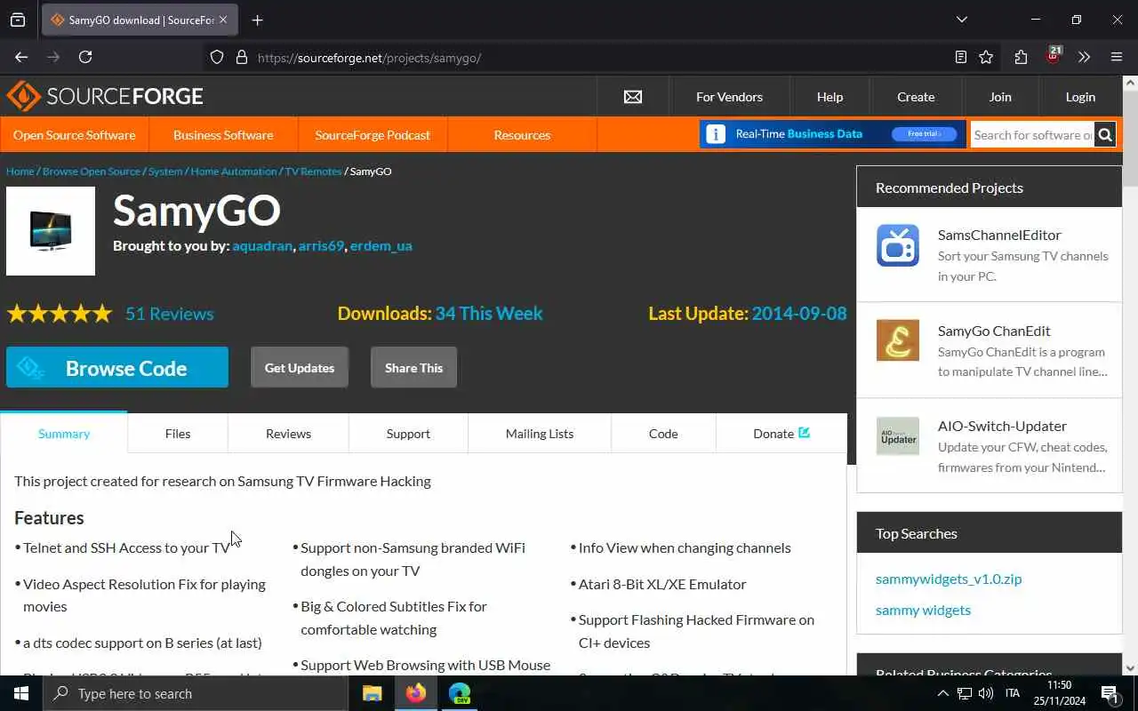This screenshot has height=711, width=1138.
Task: Click the site padlock icon
Action: coord(241,57)
